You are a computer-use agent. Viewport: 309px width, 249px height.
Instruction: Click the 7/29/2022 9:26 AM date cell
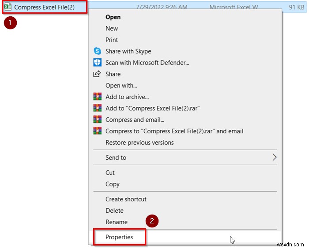(x=162, y=7)
